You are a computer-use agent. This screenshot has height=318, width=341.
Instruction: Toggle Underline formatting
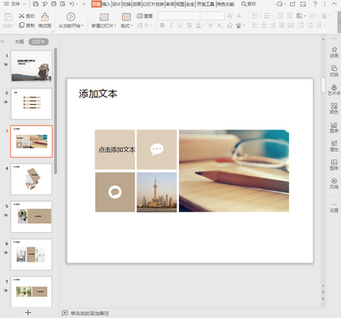pyautogui.click(x=180, y=26)
